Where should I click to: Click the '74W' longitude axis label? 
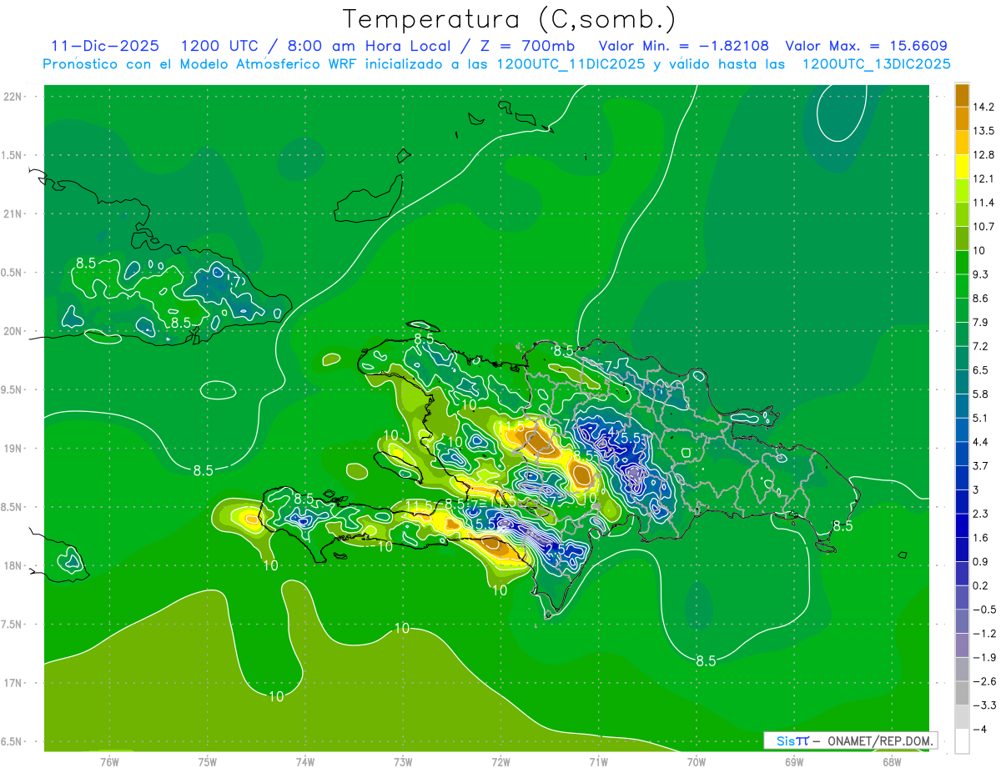tap(305, 761)
